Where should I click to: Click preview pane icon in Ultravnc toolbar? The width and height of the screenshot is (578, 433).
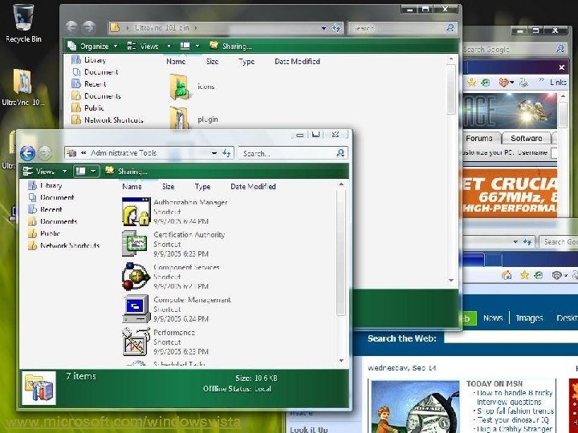coord(185,46)
